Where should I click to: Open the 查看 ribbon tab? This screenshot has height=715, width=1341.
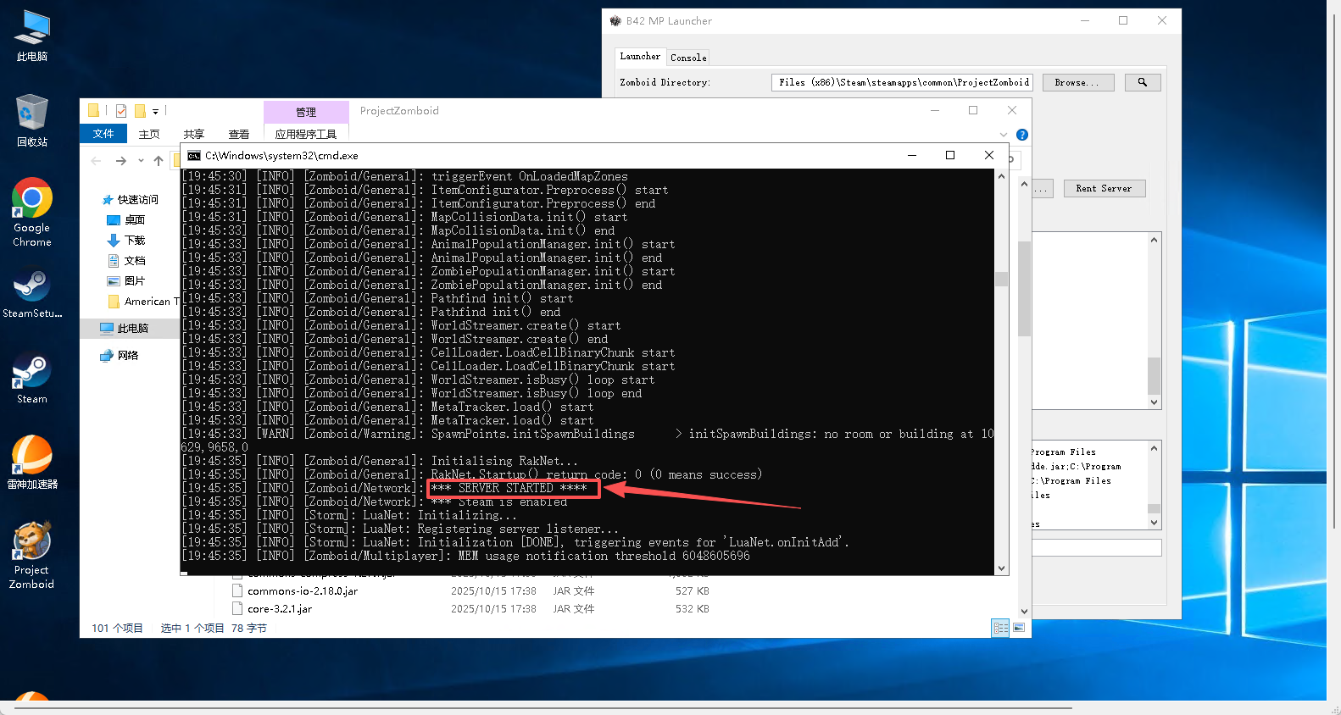[x=238, y=134]
